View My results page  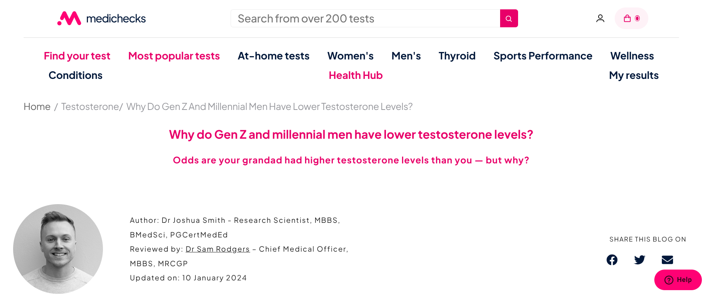[x=634, y=75]
